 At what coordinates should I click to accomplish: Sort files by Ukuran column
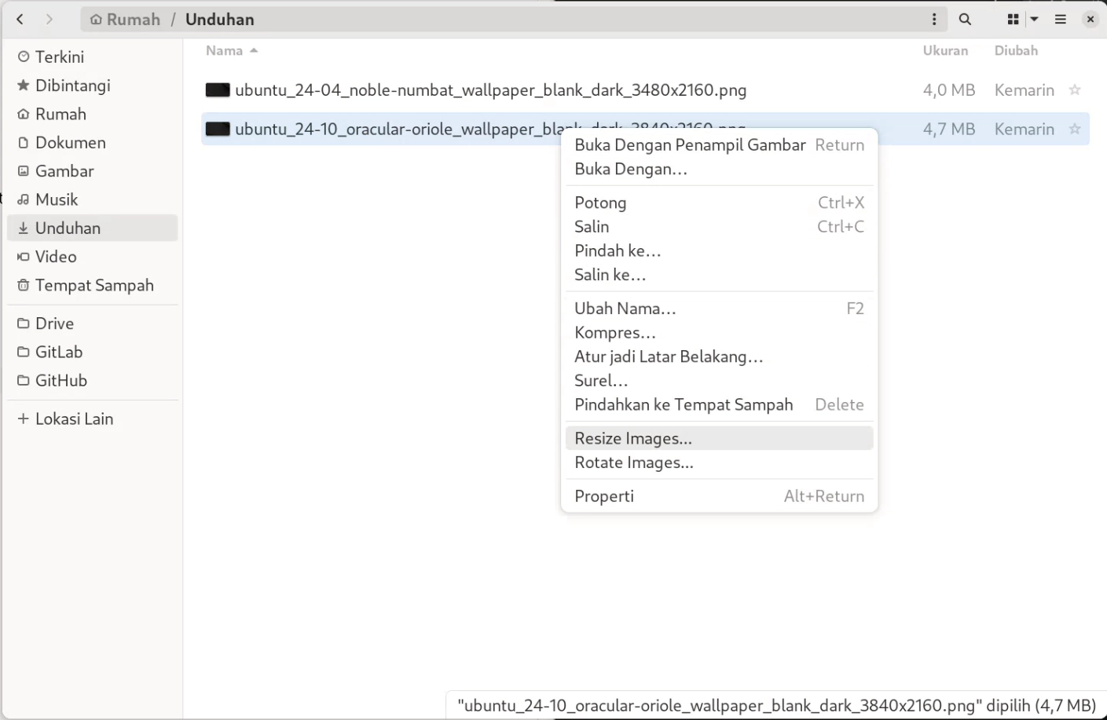pyautogui.click(x=944, y=50)
